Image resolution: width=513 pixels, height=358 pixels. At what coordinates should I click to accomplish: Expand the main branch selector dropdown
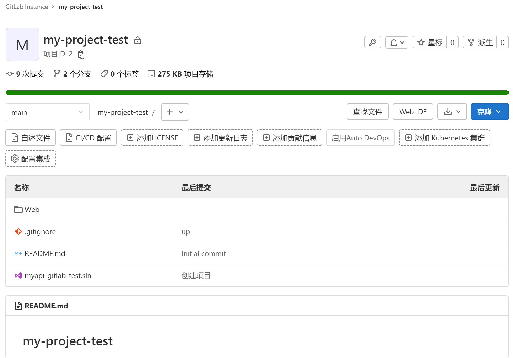[47, 112]
